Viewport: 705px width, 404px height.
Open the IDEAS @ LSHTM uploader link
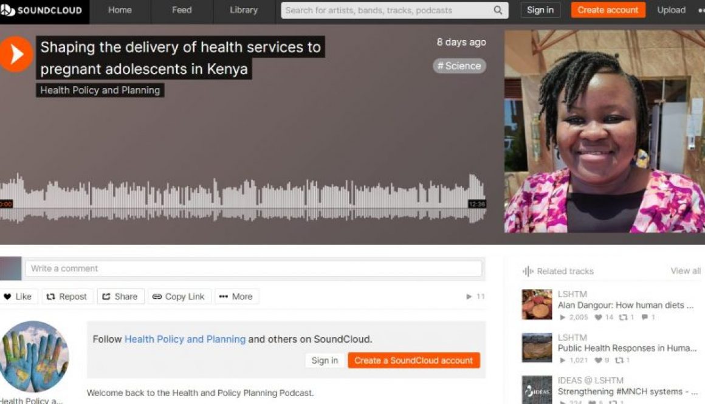click(590, 381)
